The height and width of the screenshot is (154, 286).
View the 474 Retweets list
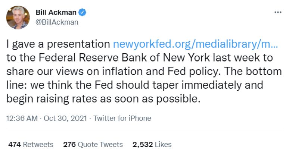pyautogui.click(x=31, y=144)
